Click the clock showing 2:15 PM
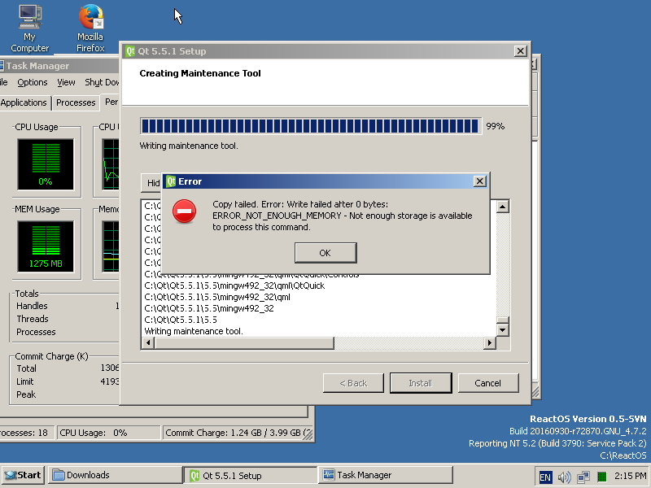The height and width of the screenshot is (488, 651). (630, 476)
